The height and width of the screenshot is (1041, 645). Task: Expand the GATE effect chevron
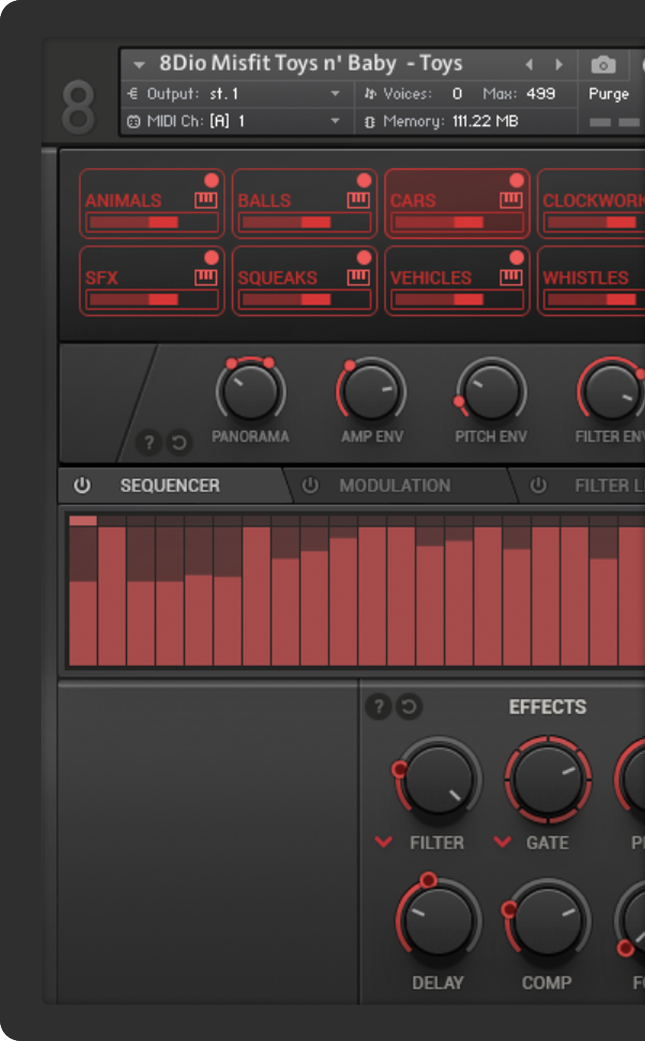[x=502, y=841]
